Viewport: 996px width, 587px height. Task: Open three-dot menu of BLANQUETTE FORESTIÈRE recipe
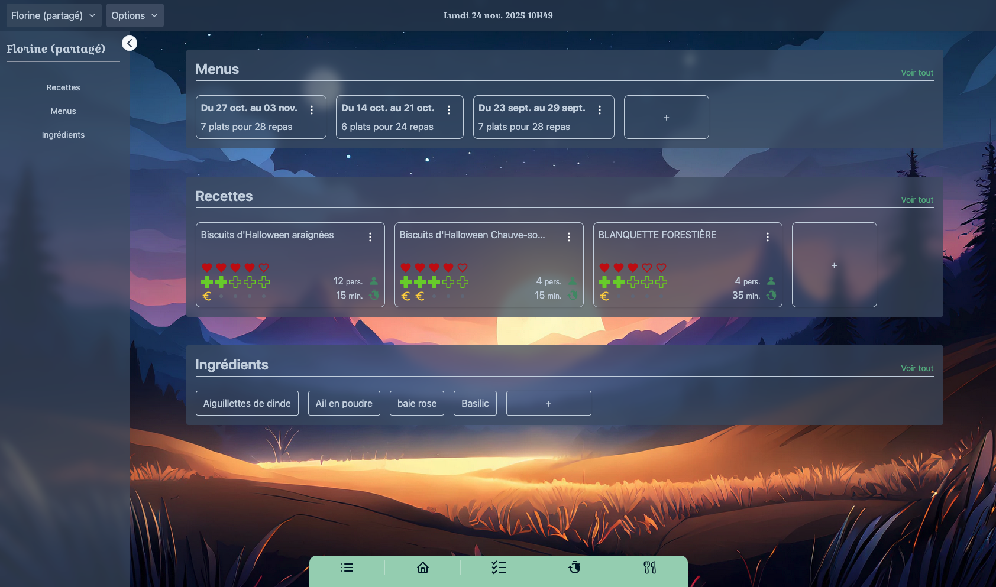pyautogui.click(x=767, y=237)
